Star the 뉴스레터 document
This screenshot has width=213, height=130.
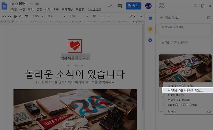point(31,4)
